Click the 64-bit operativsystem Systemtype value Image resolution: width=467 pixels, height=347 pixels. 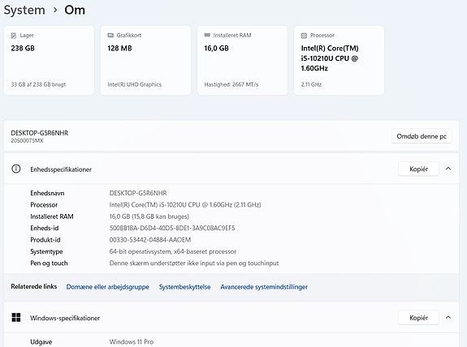(x=173, y=251)
